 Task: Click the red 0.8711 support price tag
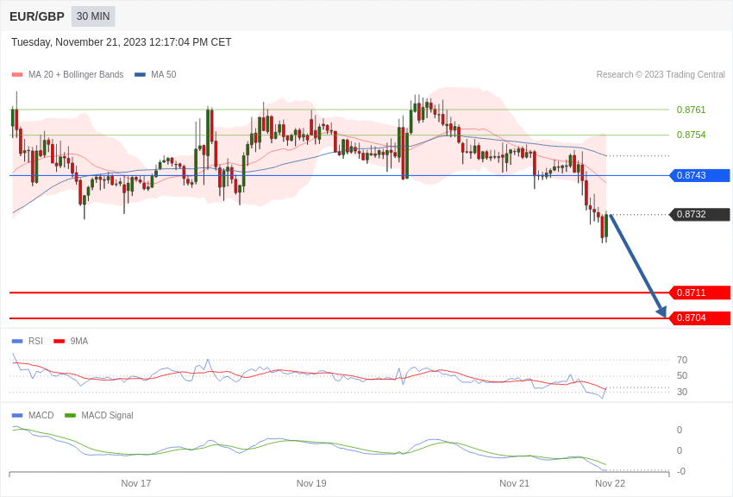(700, 293)
